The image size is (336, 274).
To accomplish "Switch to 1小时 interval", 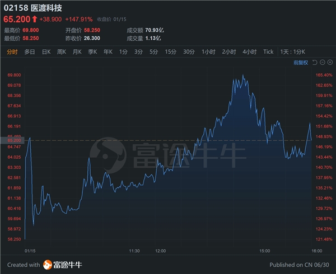I will [208, 52].
